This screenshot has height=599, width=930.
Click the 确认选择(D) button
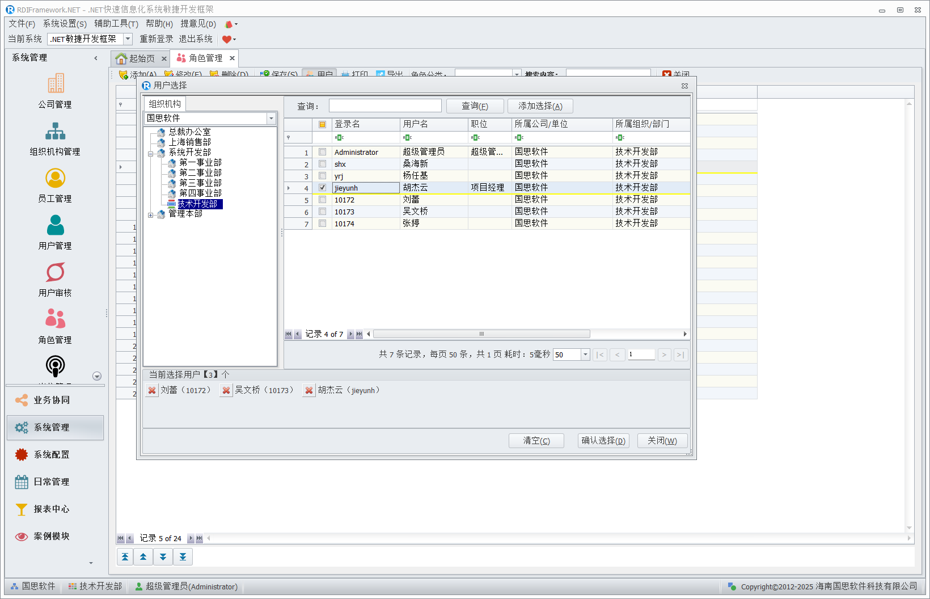(x=603, y=441)
